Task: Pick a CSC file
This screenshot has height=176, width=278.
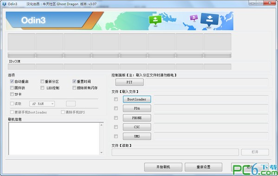Action: click(137, 127)
